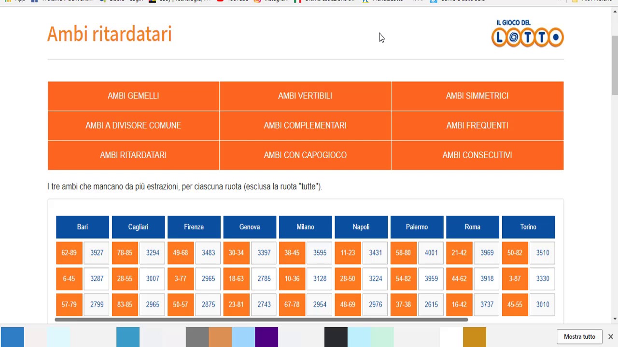Select Palermo ambo 58-80
The width and height of the screenshot is (618, 347).
(404, 253)
